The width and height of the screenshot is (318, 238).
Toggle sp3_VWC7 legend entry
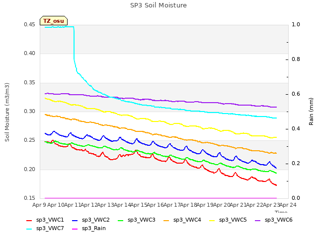click(45, 229)
